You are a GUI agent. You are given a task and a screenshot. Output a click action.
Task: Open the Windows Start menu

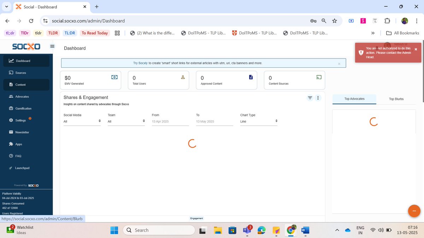tap(114, 230)
